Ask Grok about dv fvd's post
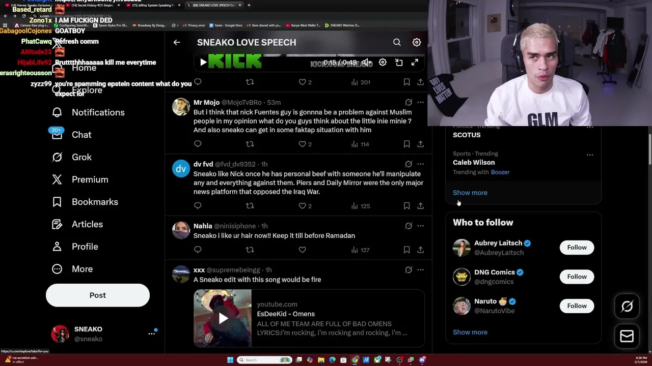This screenshot has height=366, width=652. tap(409, 164)
